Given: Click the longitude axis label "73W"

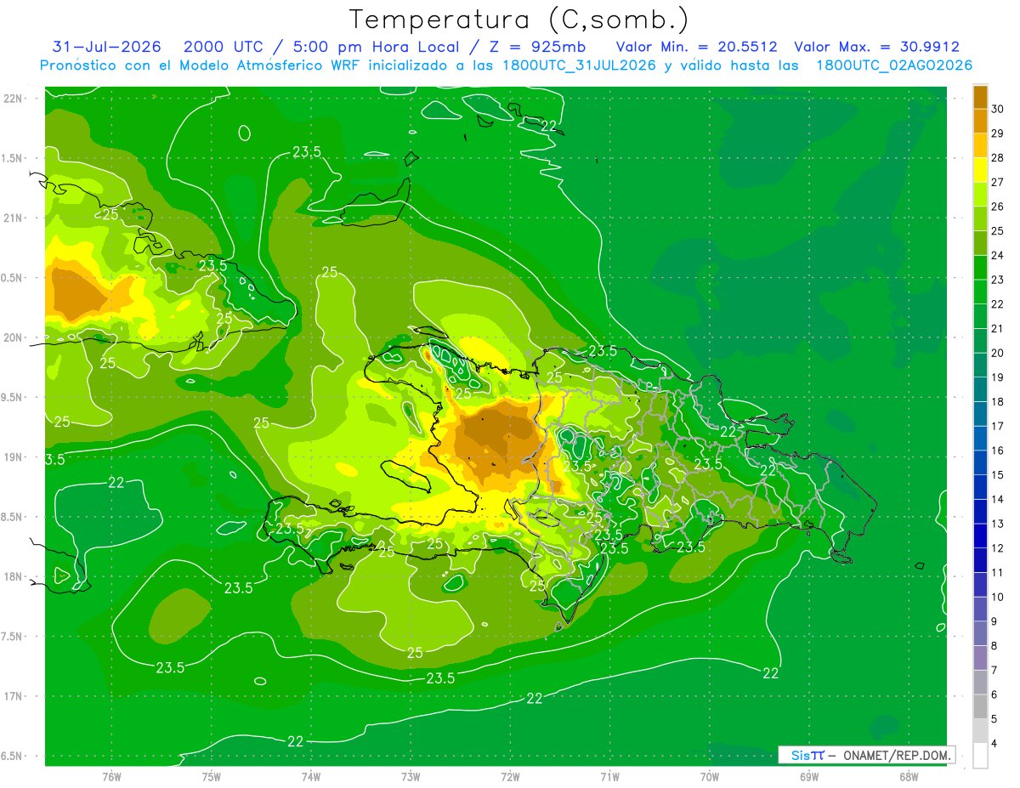Looking at the screenshot, I should (x=411, y=777).
